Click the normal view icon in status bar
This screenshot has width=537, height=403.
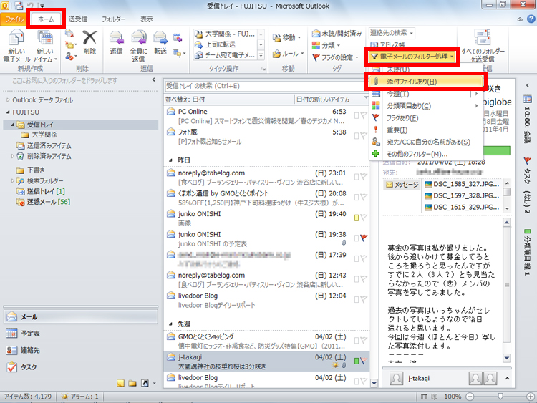(x=424, y=397)
